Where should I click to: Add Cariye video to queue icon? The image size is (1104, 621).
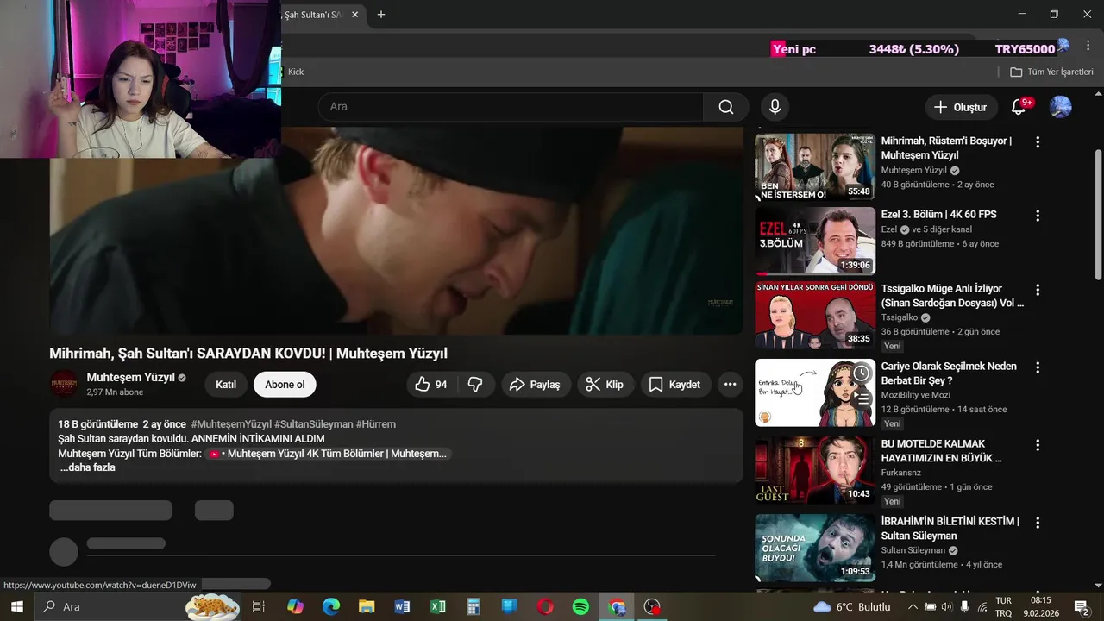[x=861, y=398]
